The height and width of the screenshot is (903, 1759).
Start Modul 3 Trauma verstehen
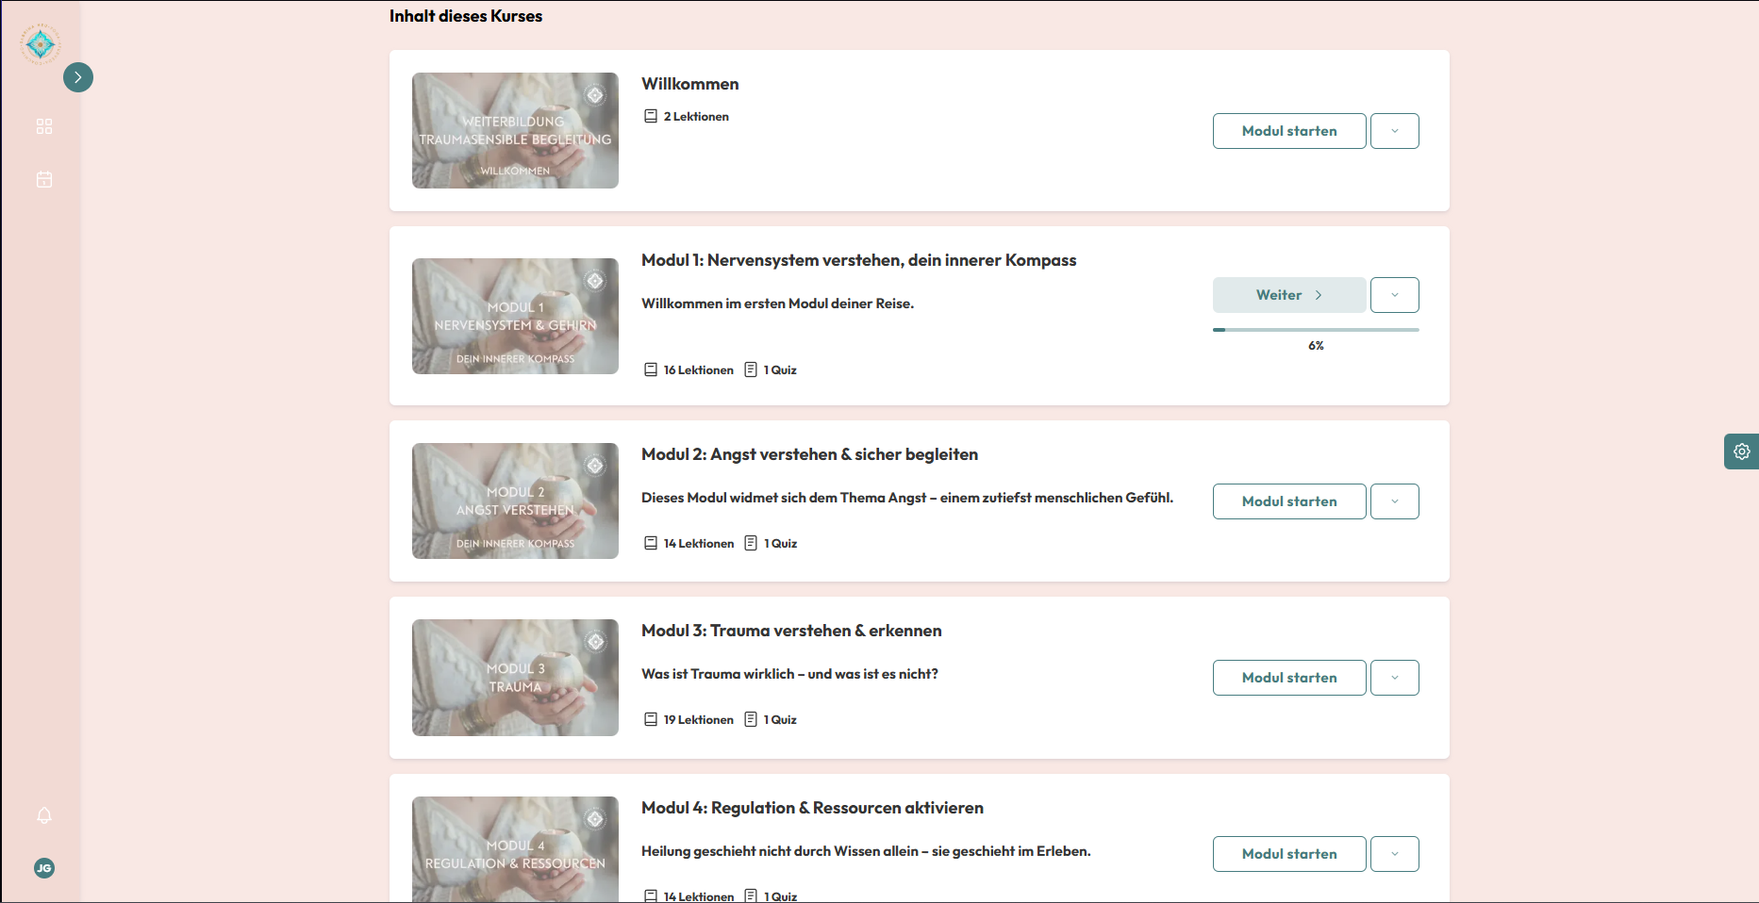click(x=1289, y=678)
